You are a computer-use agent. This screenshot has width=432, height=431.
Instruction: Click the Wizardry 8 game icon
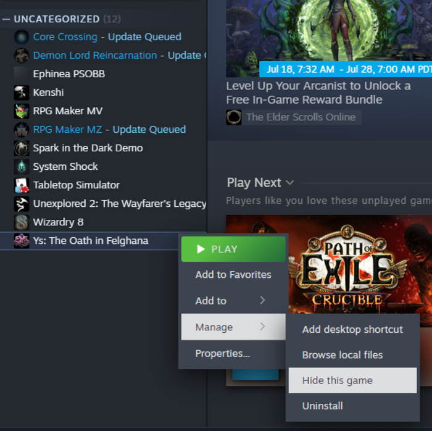[22, 222]
